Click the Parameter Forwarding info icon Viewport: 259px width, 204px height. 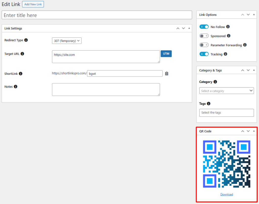point(245,45)
